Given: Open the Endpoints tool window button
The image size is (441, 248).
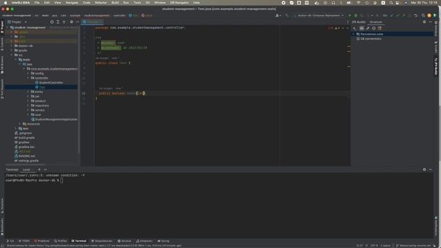Looking at the screenshot, I should click(x=144, y=241).
